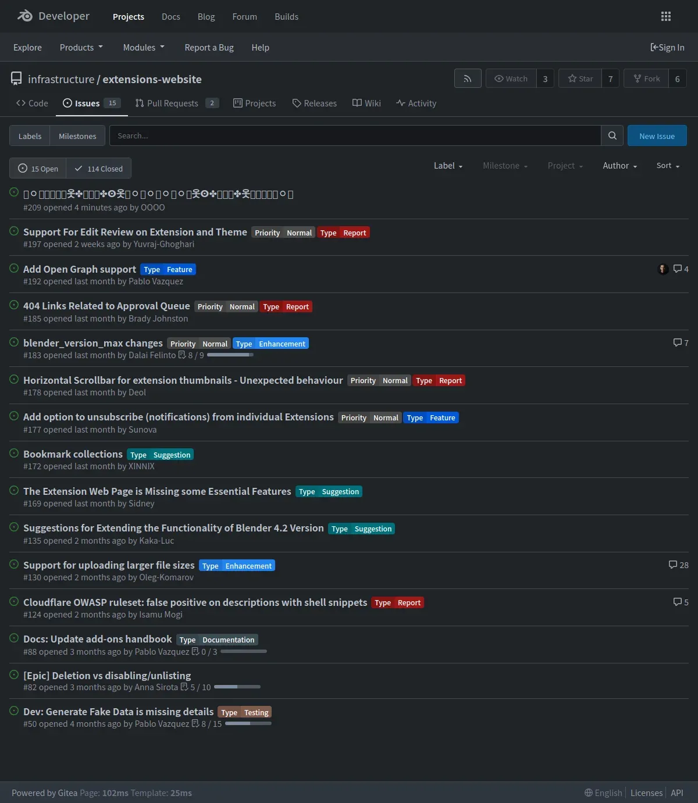This screenshot has height=803, width=698.
Task: Open the Activity tab
Action: point(416,103)
